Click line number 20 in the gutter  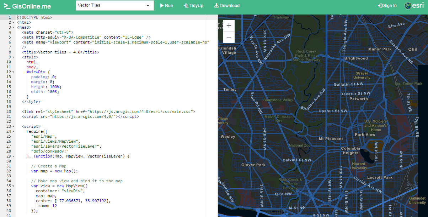[9, 112]
